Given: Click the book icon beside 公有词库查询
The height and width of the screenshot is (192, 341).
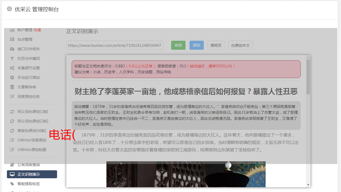Looking at the screenshot, I should tap(12, 165).
